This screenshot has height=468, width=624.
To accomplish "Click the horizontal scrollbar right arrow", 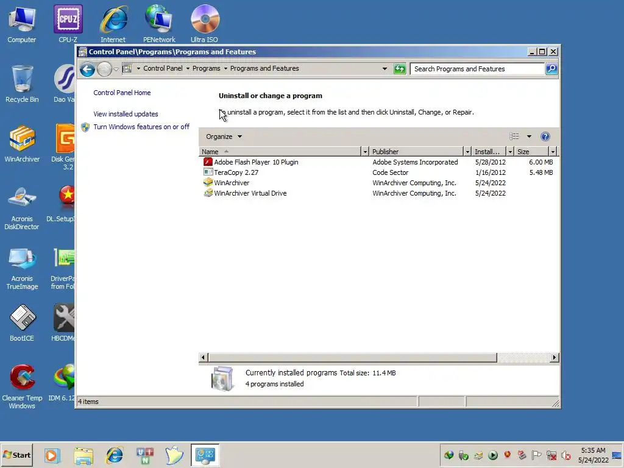I will (554, 357).
